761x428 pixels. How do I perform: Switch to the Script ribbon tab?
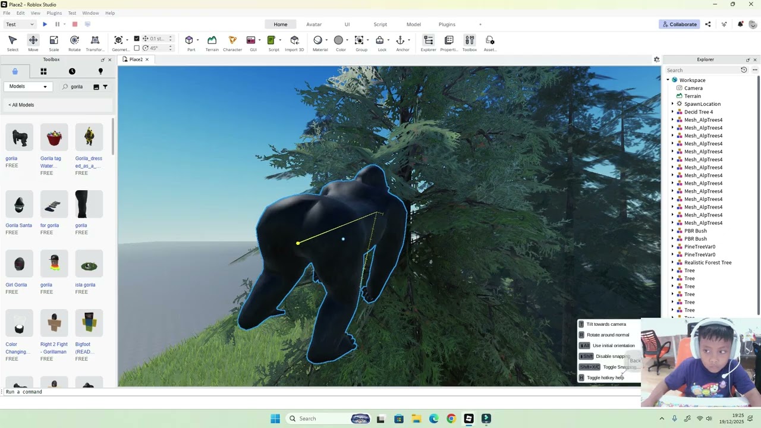click(x=380, y=24)
